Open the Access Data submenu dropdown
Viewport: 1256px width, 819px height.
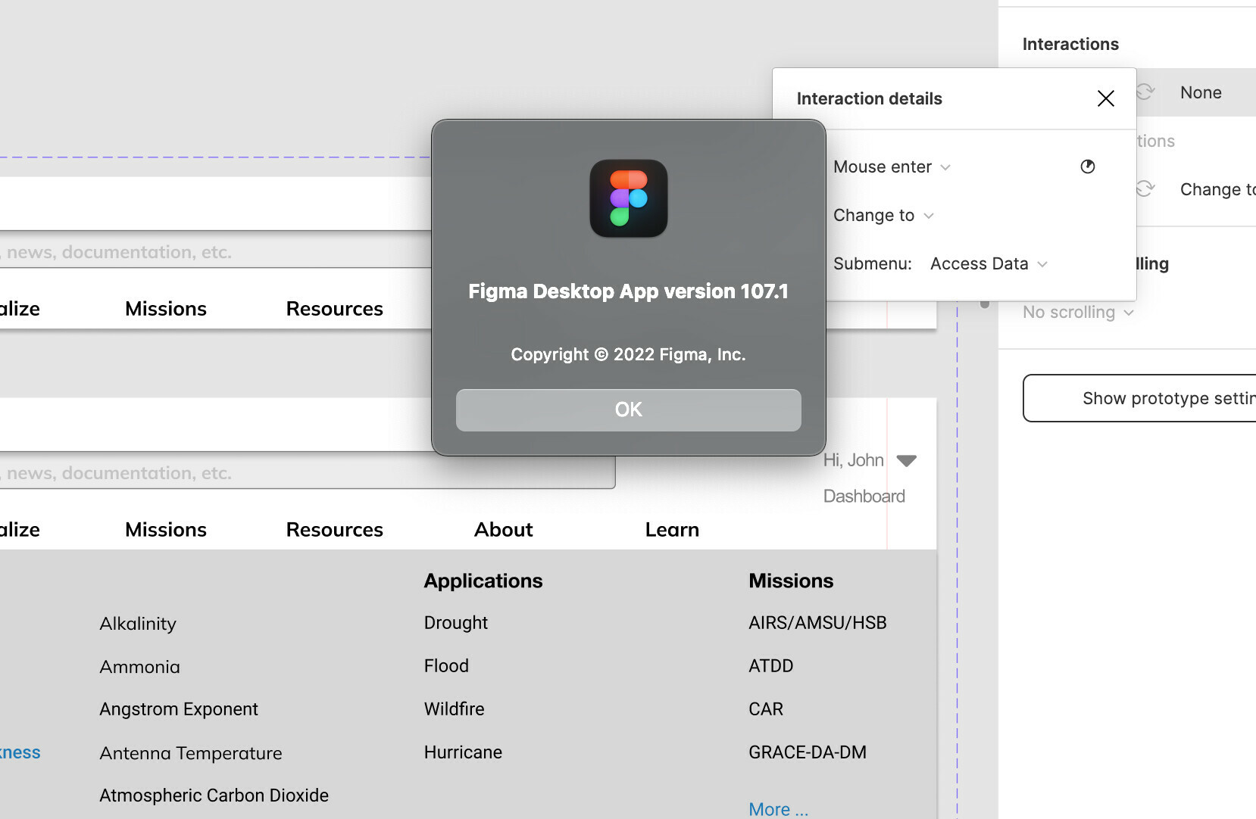click(989, 263)
